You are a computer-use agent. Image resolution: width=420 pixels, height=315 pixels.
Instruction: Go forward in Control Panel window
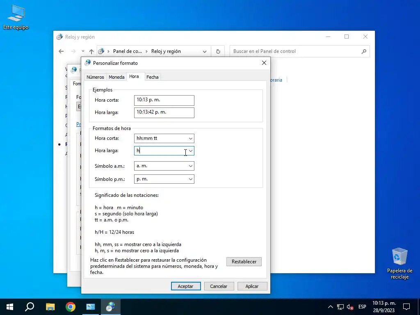click(73, 51)
